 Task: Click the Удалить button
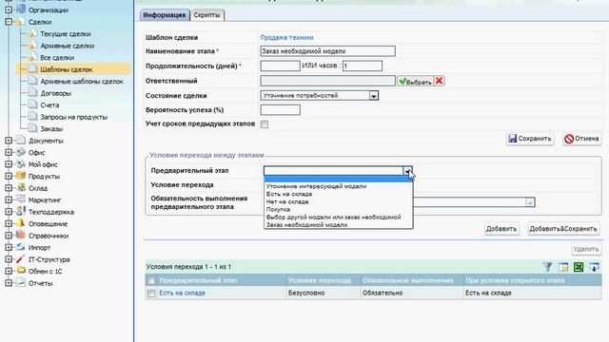coord(586,249)
